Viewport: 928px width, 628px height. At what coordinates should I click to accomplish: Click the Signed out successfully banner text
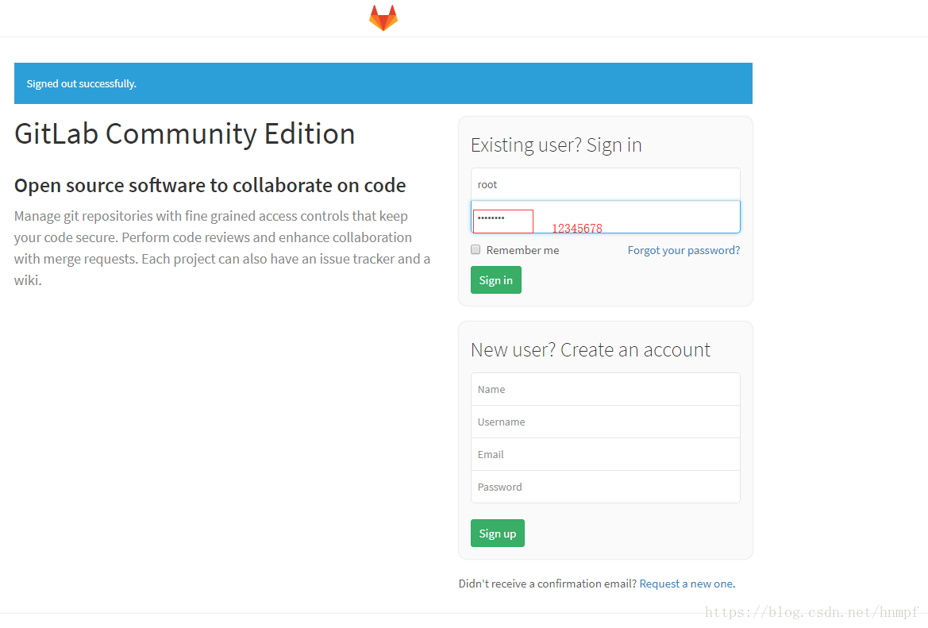pyautogui.click(x=82, y=83)
